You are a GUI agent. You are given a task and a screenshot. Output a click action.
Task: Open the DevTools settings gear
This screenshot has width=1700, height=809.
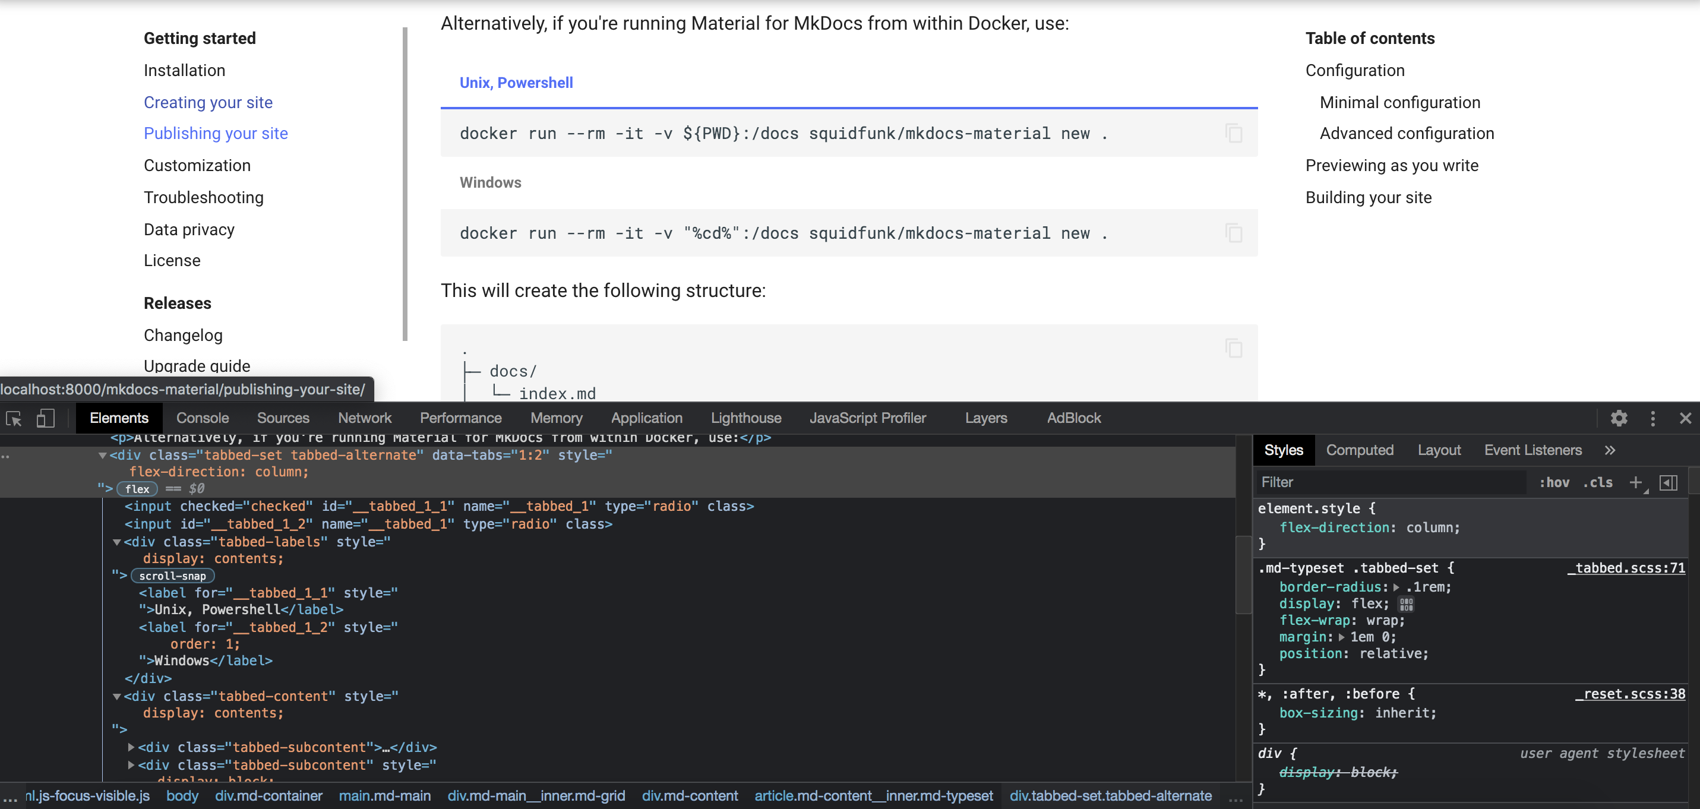point(1619,418)
